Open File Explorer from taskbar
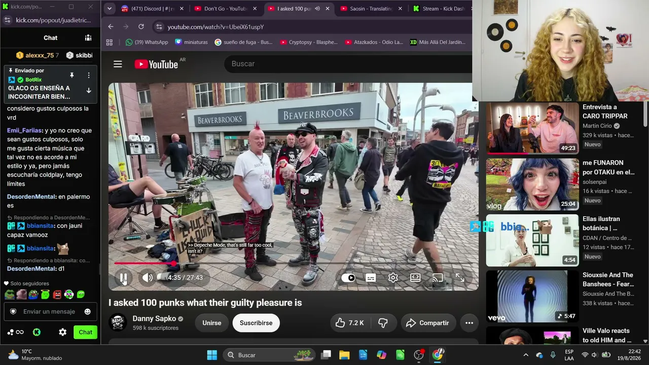 (x=344, y=355)
